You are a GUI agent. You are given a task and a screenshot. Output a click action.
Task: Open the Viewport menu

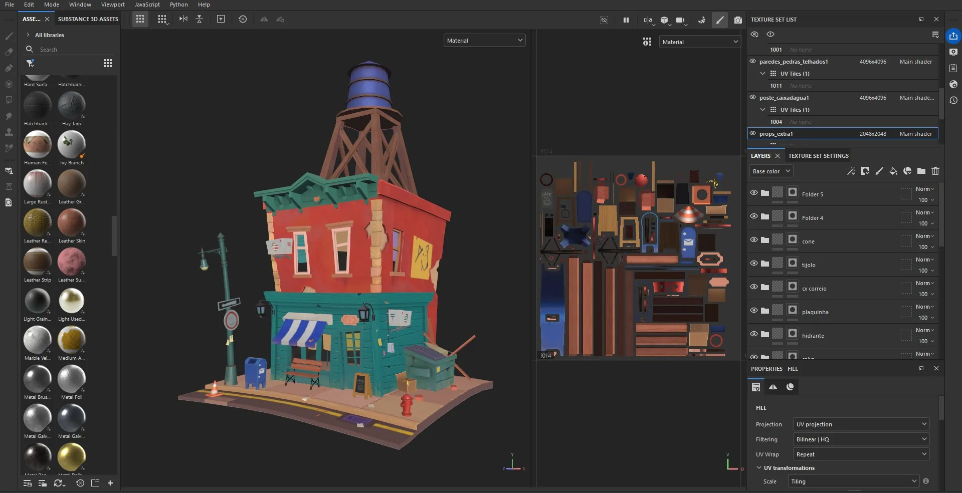pyautogui.click(x=113, y=5)
